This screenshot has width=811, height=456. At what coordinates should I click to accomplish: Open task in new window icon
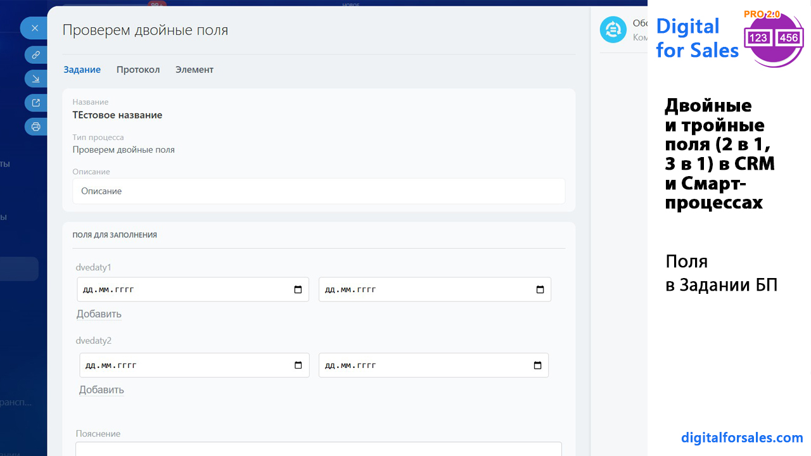pos(36,103)
